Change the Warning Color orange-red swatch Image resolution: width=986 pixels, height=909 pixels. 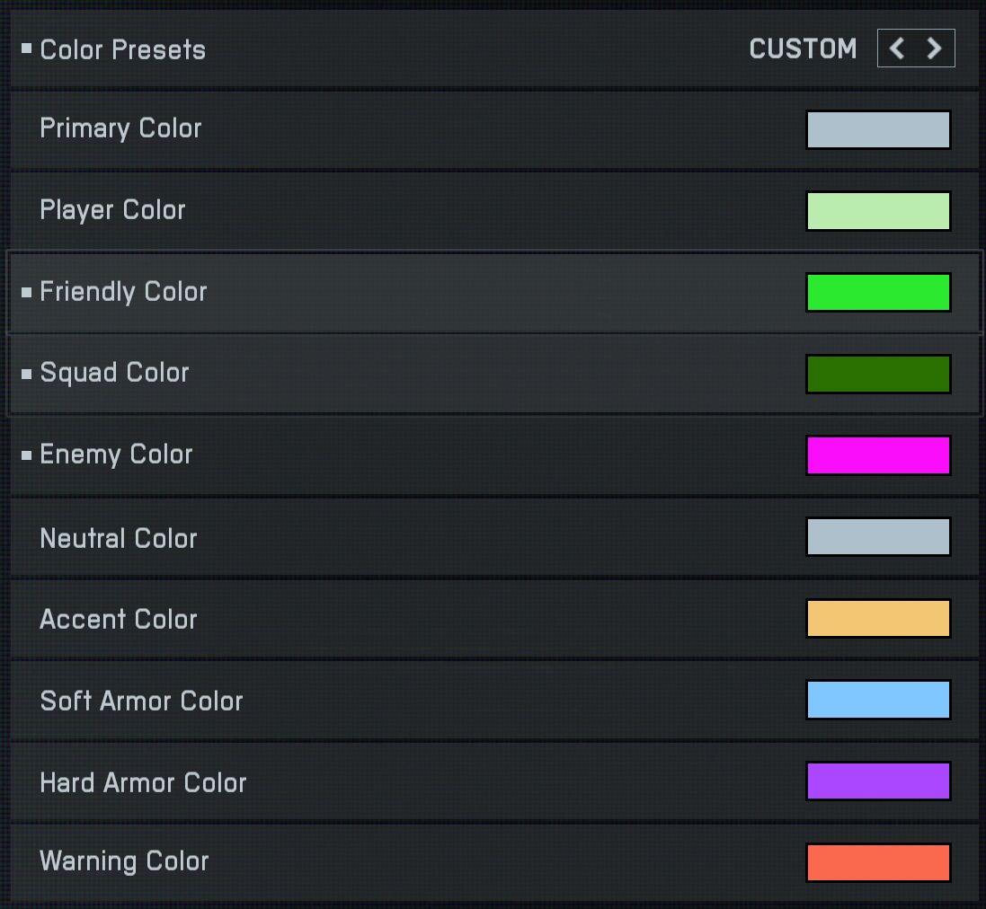tap(878, 862)
